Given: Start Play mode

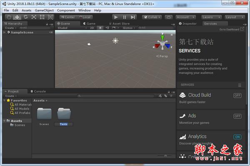Looking at the screenshot, I should (116, 17).
